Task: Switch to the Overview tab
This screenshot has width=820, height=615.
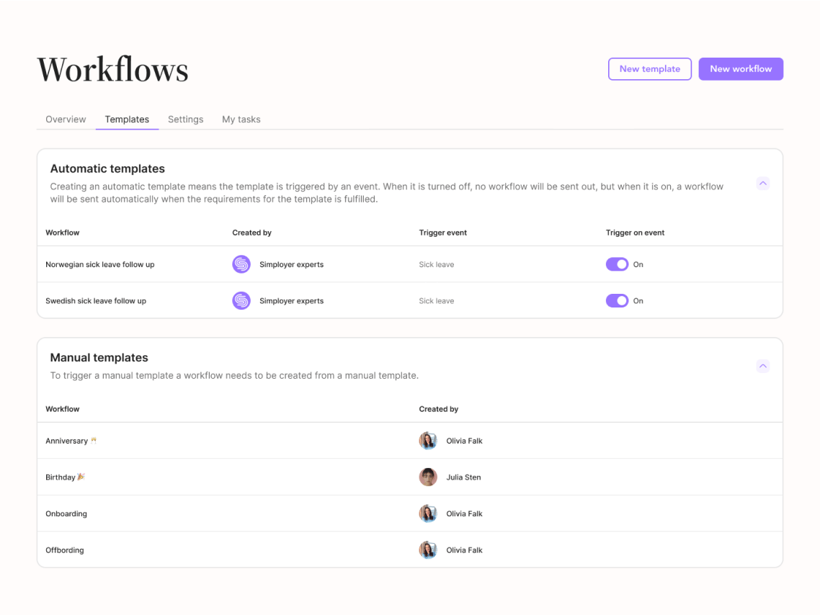Action: coord(66,120)
